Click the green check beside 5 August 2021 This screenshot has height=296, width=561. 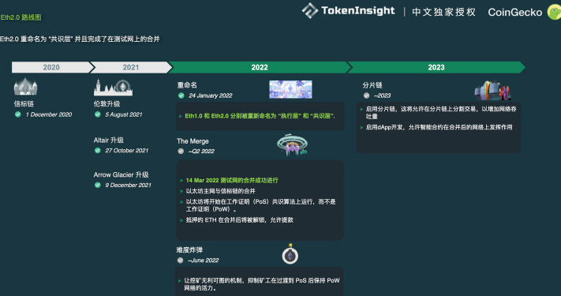pos(98,114)
